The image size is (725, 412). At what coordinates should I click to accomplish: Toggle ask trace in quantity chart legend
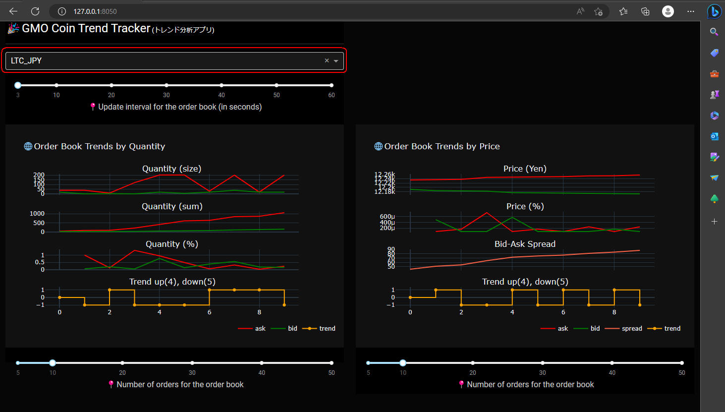coord(252,328)
